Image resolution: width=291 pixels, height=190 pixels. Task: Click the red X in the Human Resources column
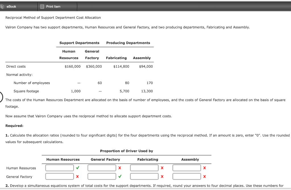point(77,176)
